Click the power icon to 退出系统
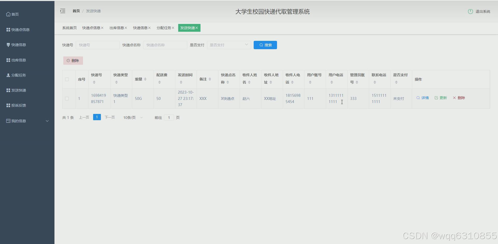The image size is (498, 244). tap(471, 11)
